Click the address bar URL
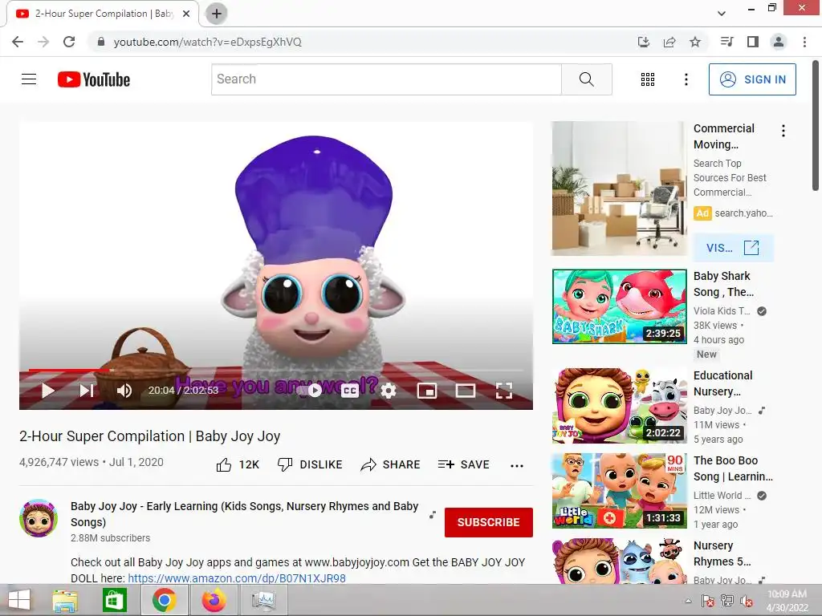 coord(208,42)
